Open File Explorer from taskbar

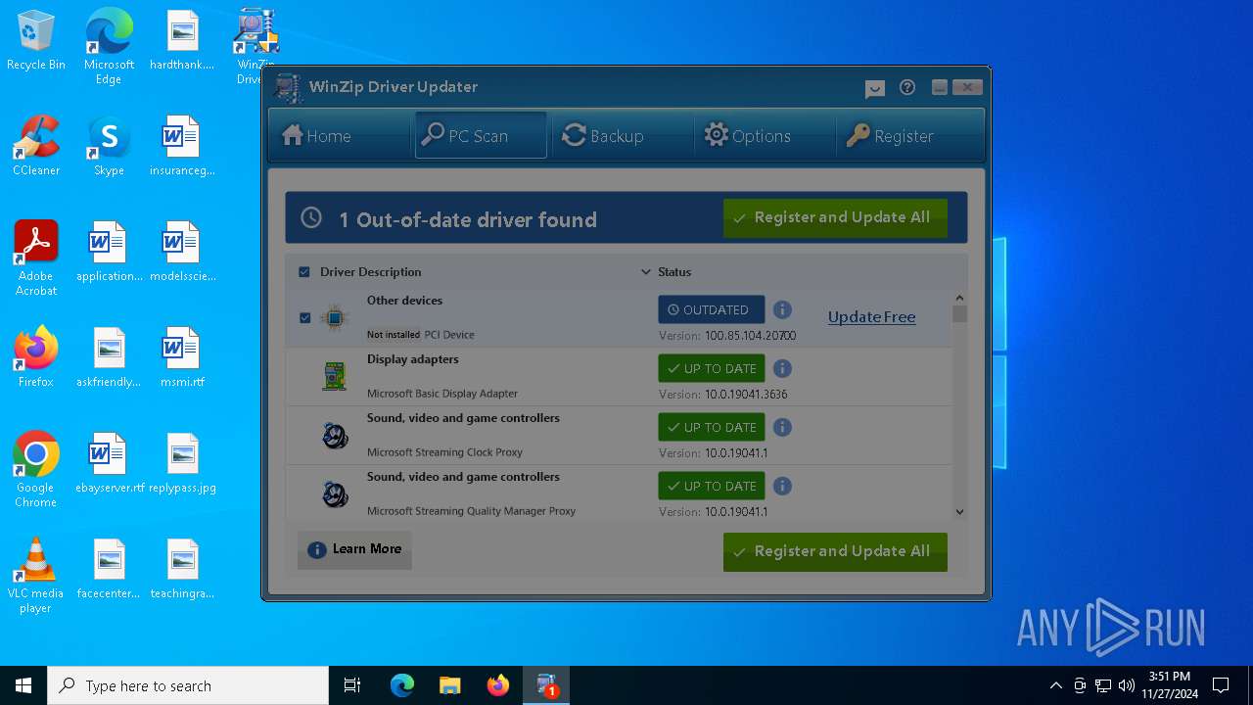pos(449,685)
